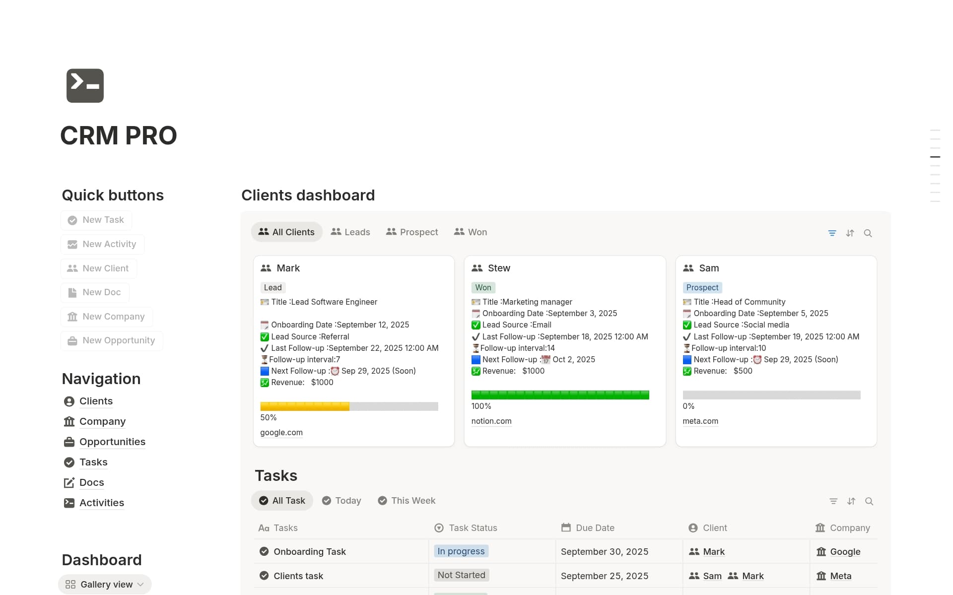Open the This Week tasks tab
Screen dimensions: 953x595
pos(407,500)
